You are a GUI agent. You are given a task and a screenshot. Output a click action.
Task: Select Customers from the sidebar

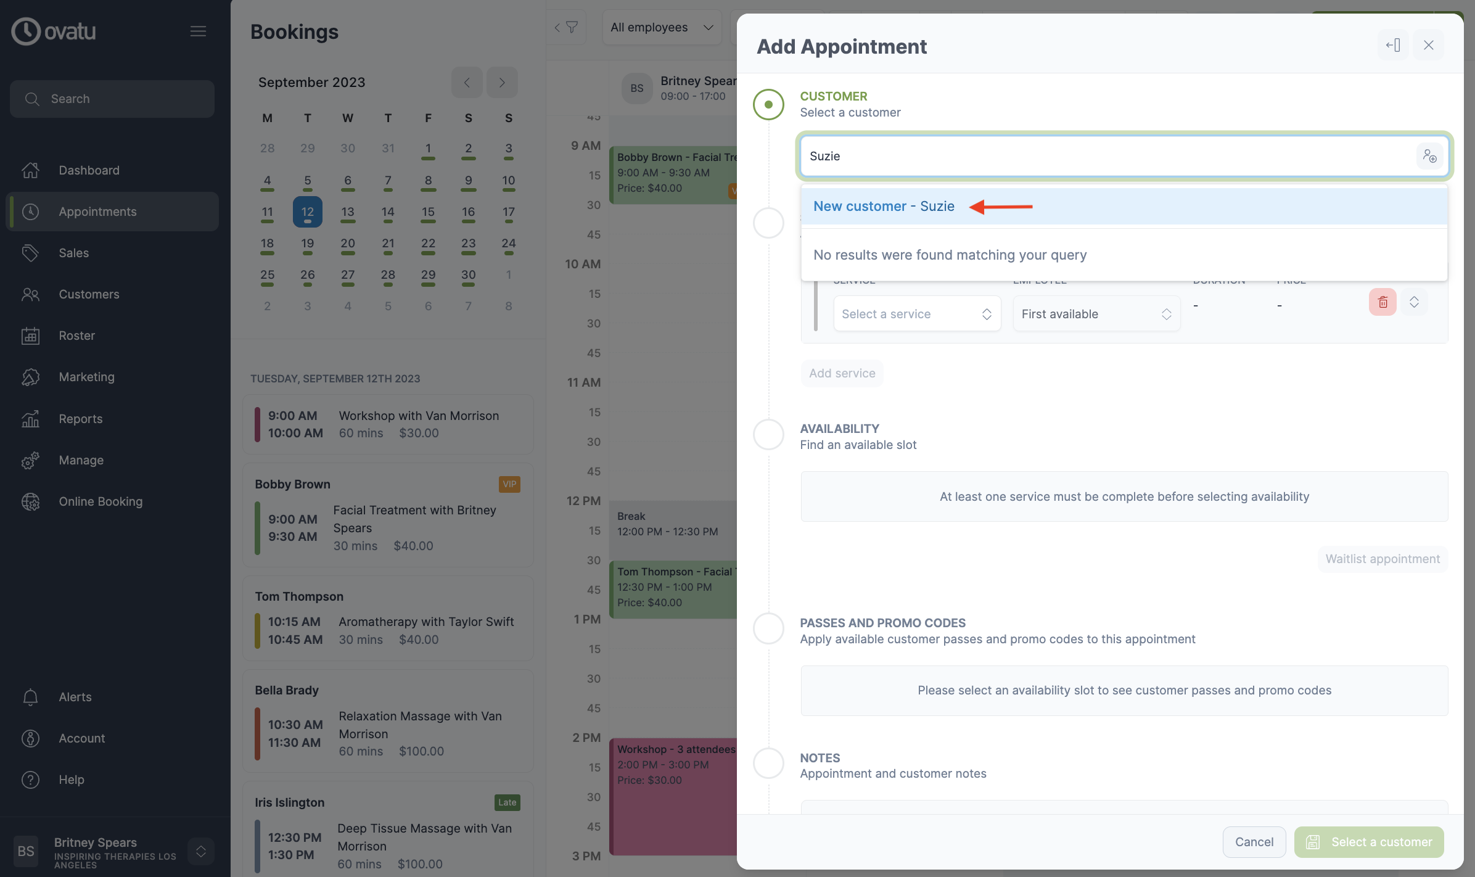click(89, 294)
